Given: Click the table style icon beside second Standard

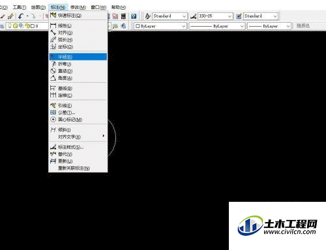Looking at the screenshot, I should pyautogui.click(x=239, y=16).
